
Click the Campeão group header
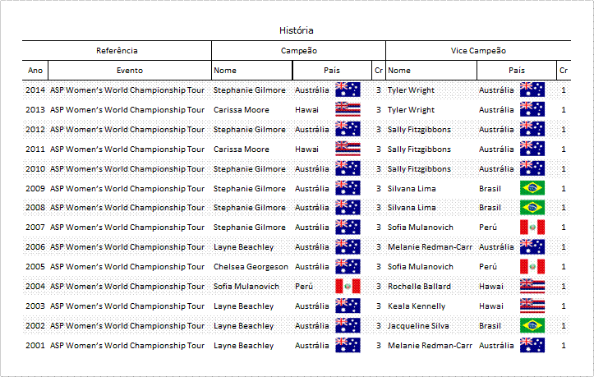(298, 50)
